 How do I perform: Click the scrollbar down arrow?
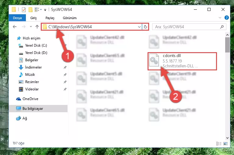coord(227,138)
